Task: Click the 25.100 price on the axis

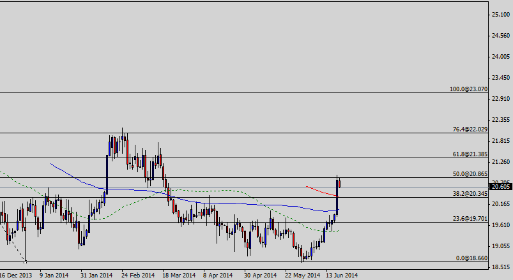Action: tap(500, 14)
